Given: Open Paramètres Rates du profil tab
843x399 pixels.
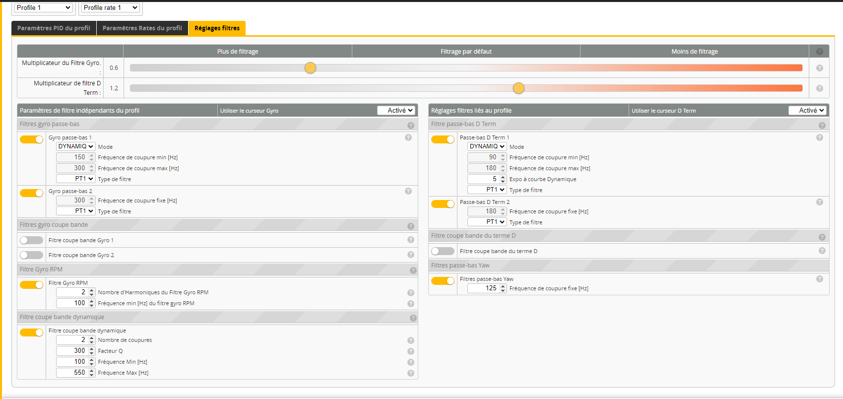Looking at the screenshot, I should tap(142, 28).
